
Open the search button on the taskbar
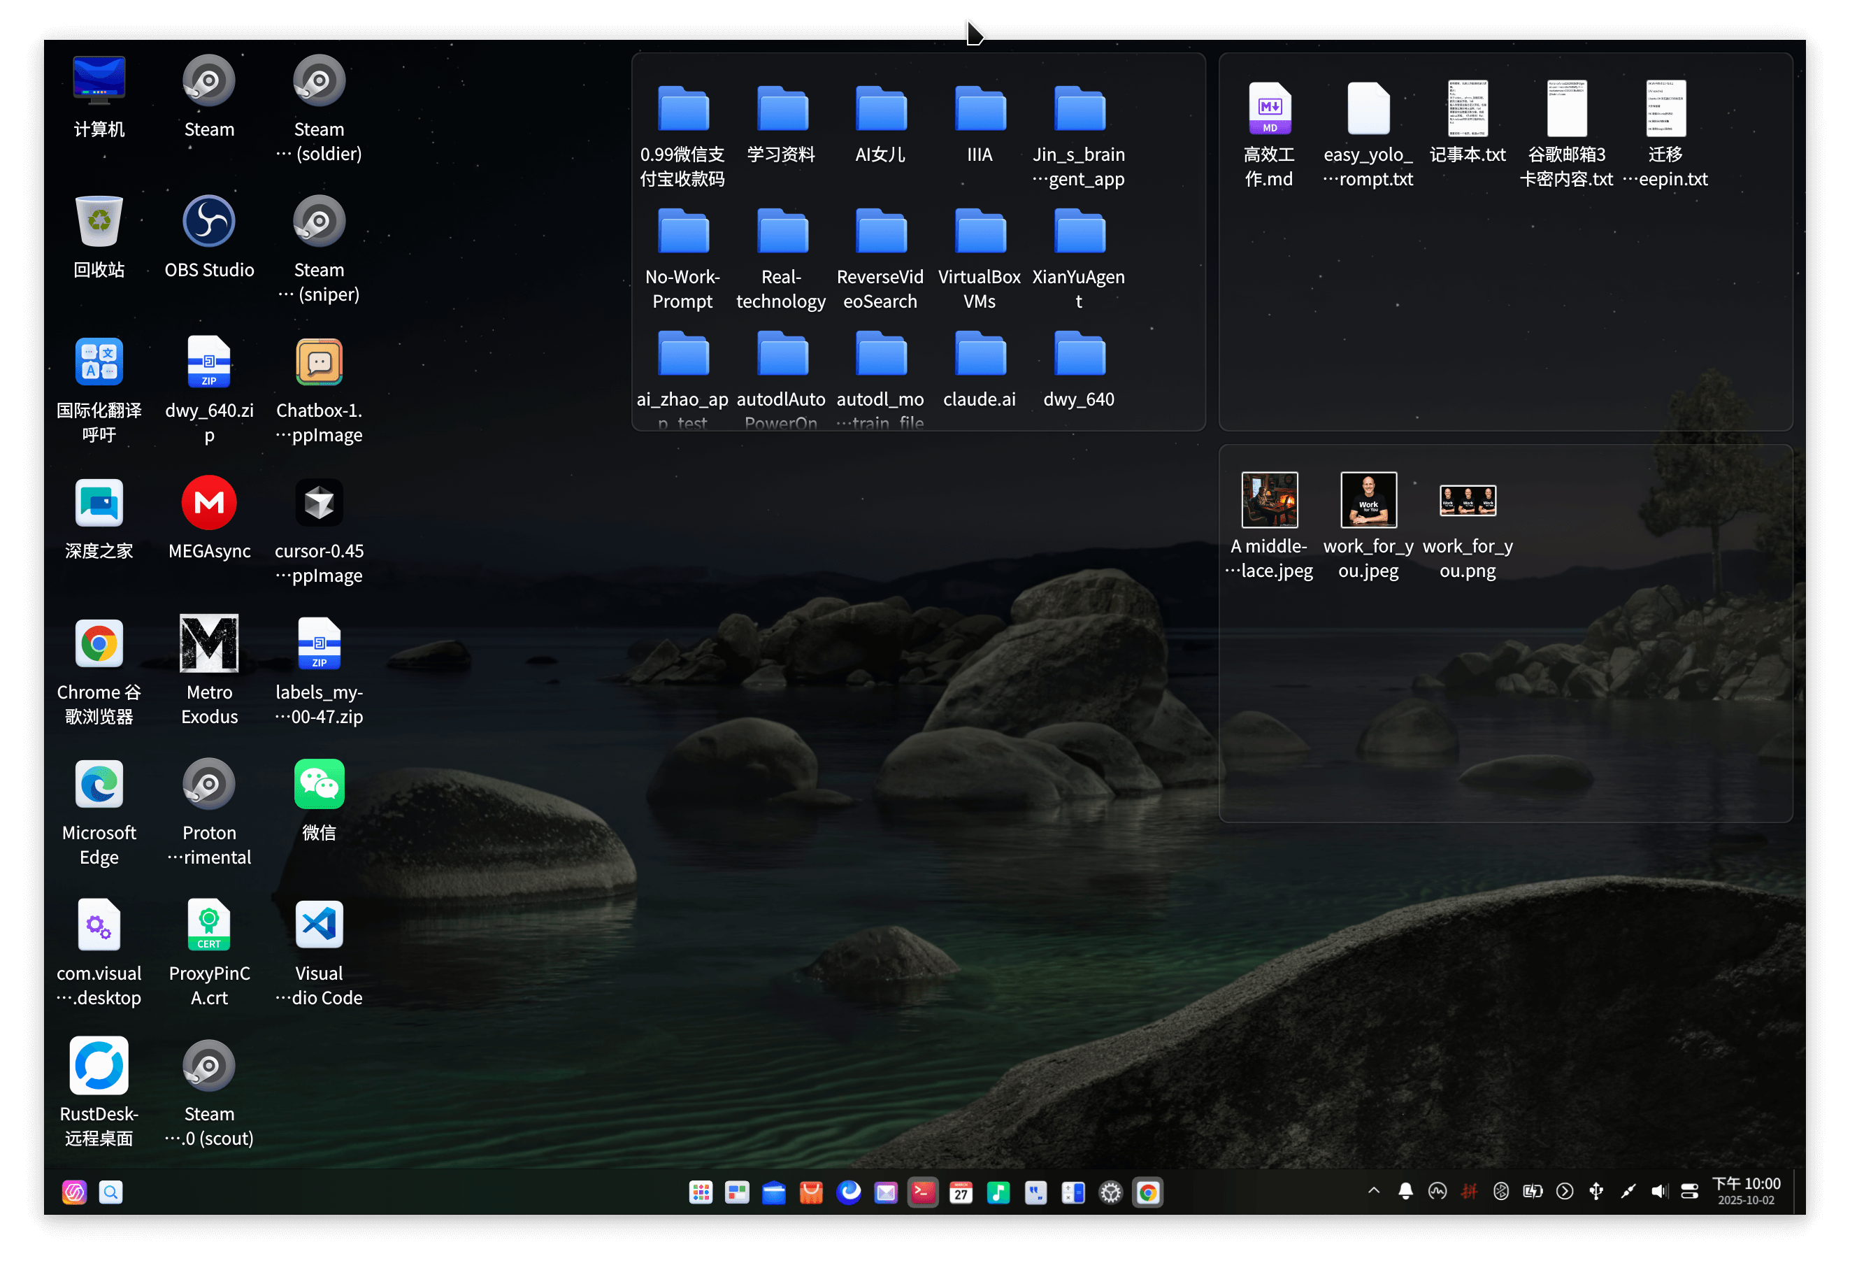[x=110, y=1192]
